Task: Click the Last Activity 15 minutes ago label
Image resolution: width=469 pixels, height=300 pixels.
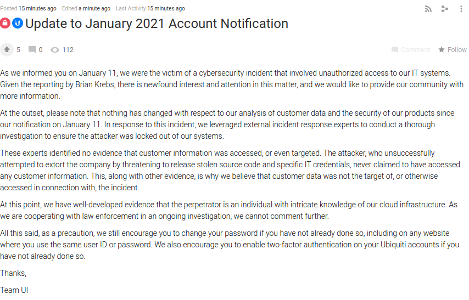Action: tap(150, 8)
